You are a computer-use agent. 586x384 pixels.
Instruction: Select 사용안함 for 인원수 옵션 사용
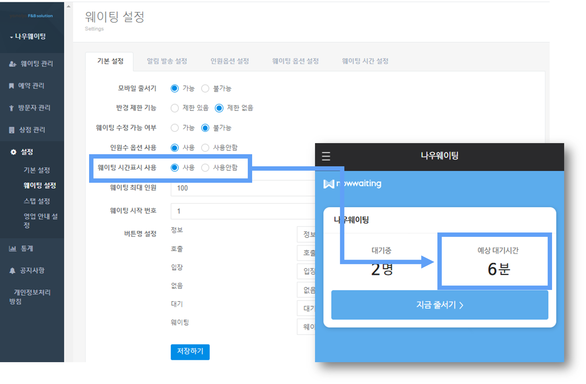pos(205,147)
